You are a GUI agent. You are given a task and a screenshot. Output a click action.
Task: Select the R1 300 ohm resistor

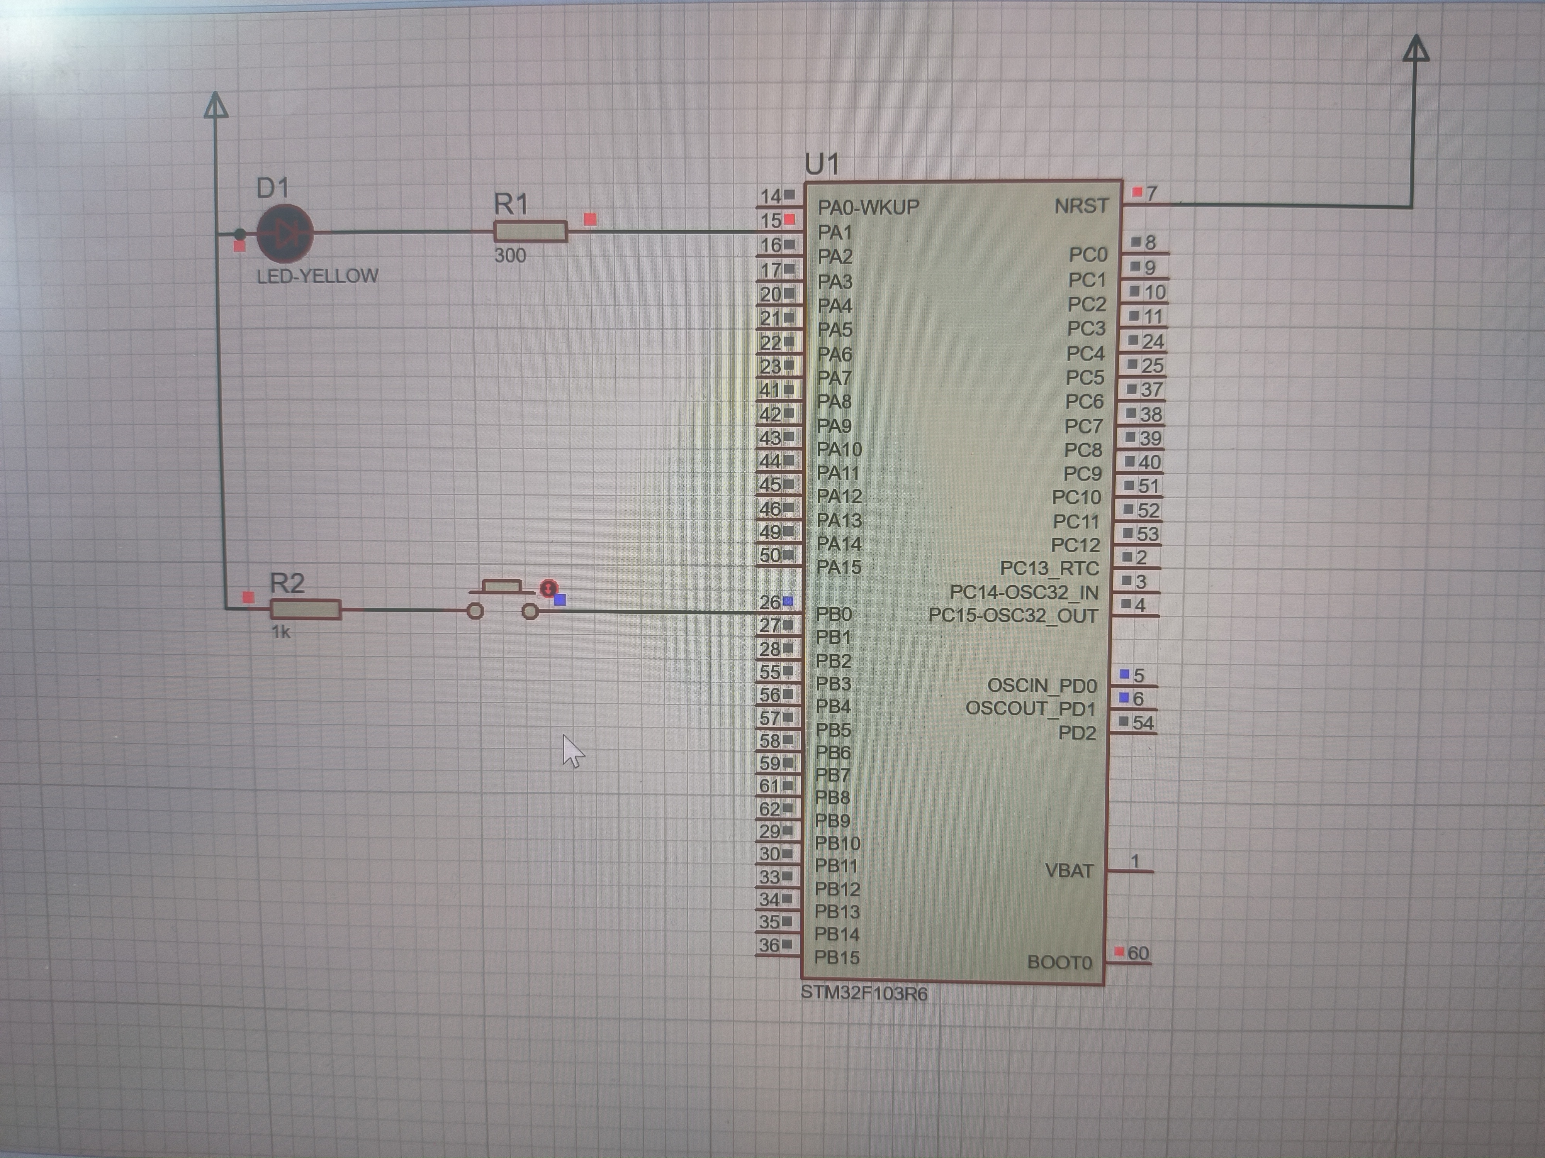pyautogui.click(x=530, y=232)
